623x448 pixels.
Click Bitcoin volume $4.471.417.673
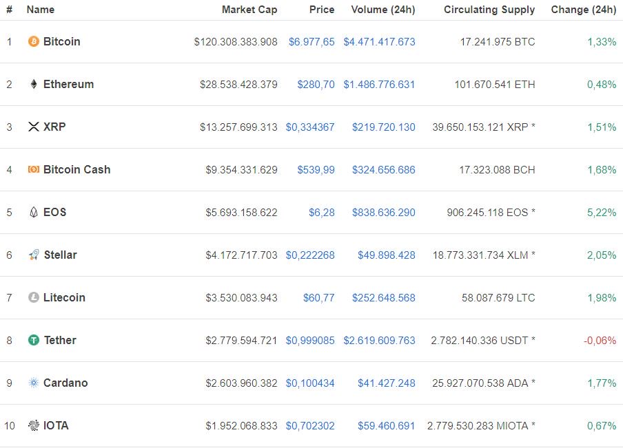[380, 42]
